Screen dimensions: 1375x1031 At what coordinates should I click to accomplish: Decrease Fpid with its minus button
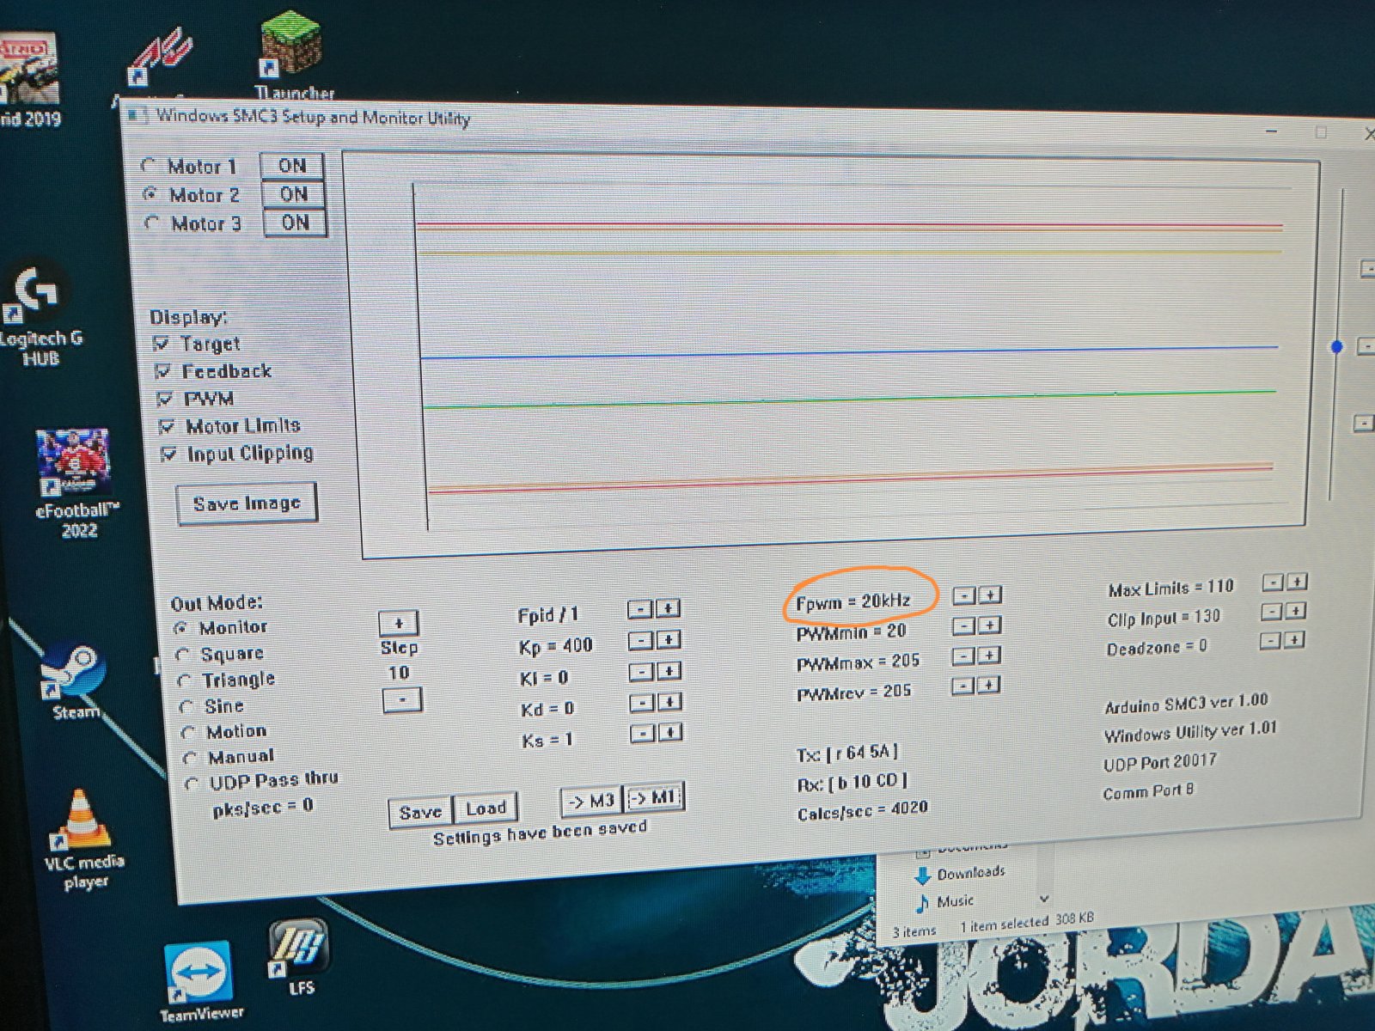pos(639,609)
